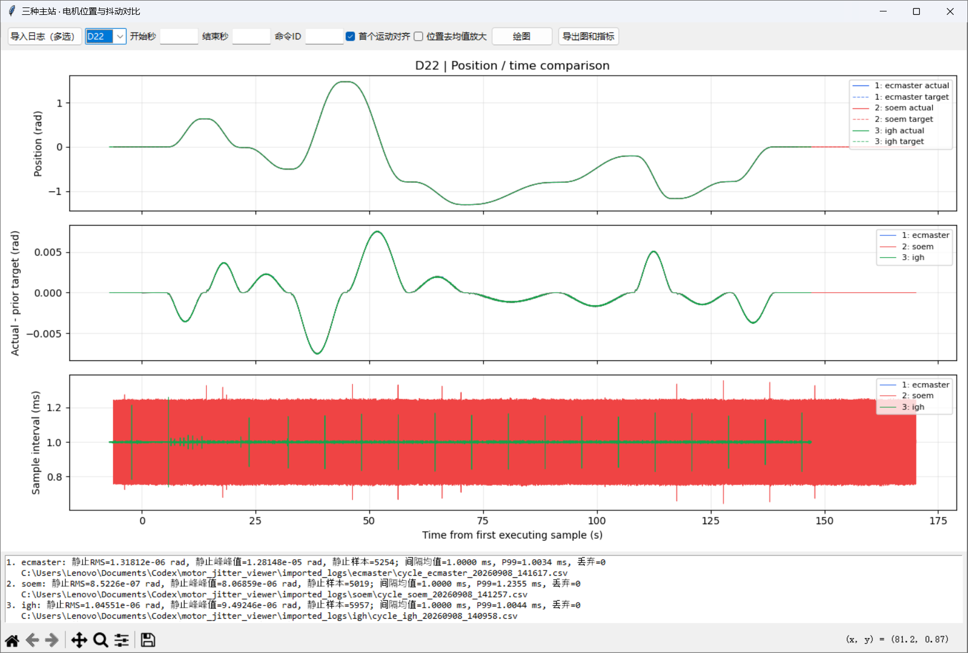Screen dimensions: 968x653
Task: Click '2: soem actual' legend entry
Action: tap(893, 108)
